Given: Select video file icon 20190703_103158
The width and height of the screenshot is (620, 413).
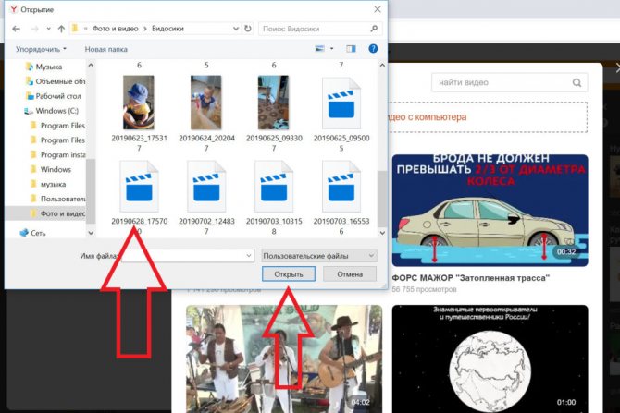Looking at the screenshot, I should point(274,187).
